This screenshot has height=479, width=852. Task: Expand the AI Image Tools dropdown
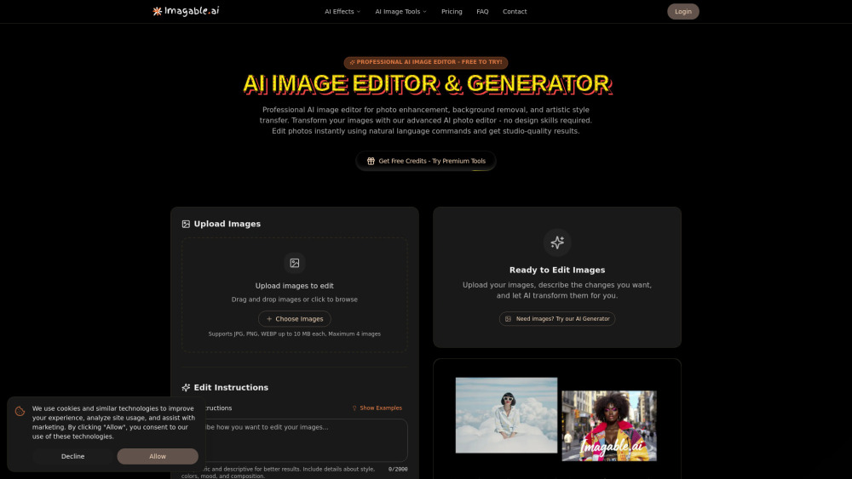coord(400,12)
